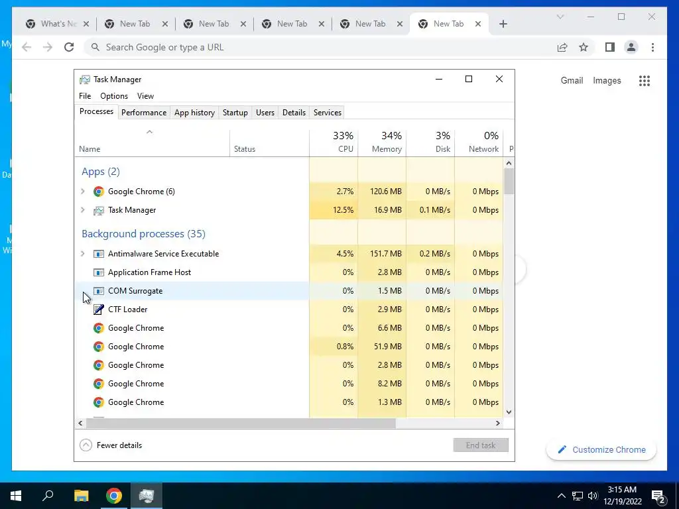679x509 pixels.
Task: Sort by the CPU column header
Action: [334, 143]
